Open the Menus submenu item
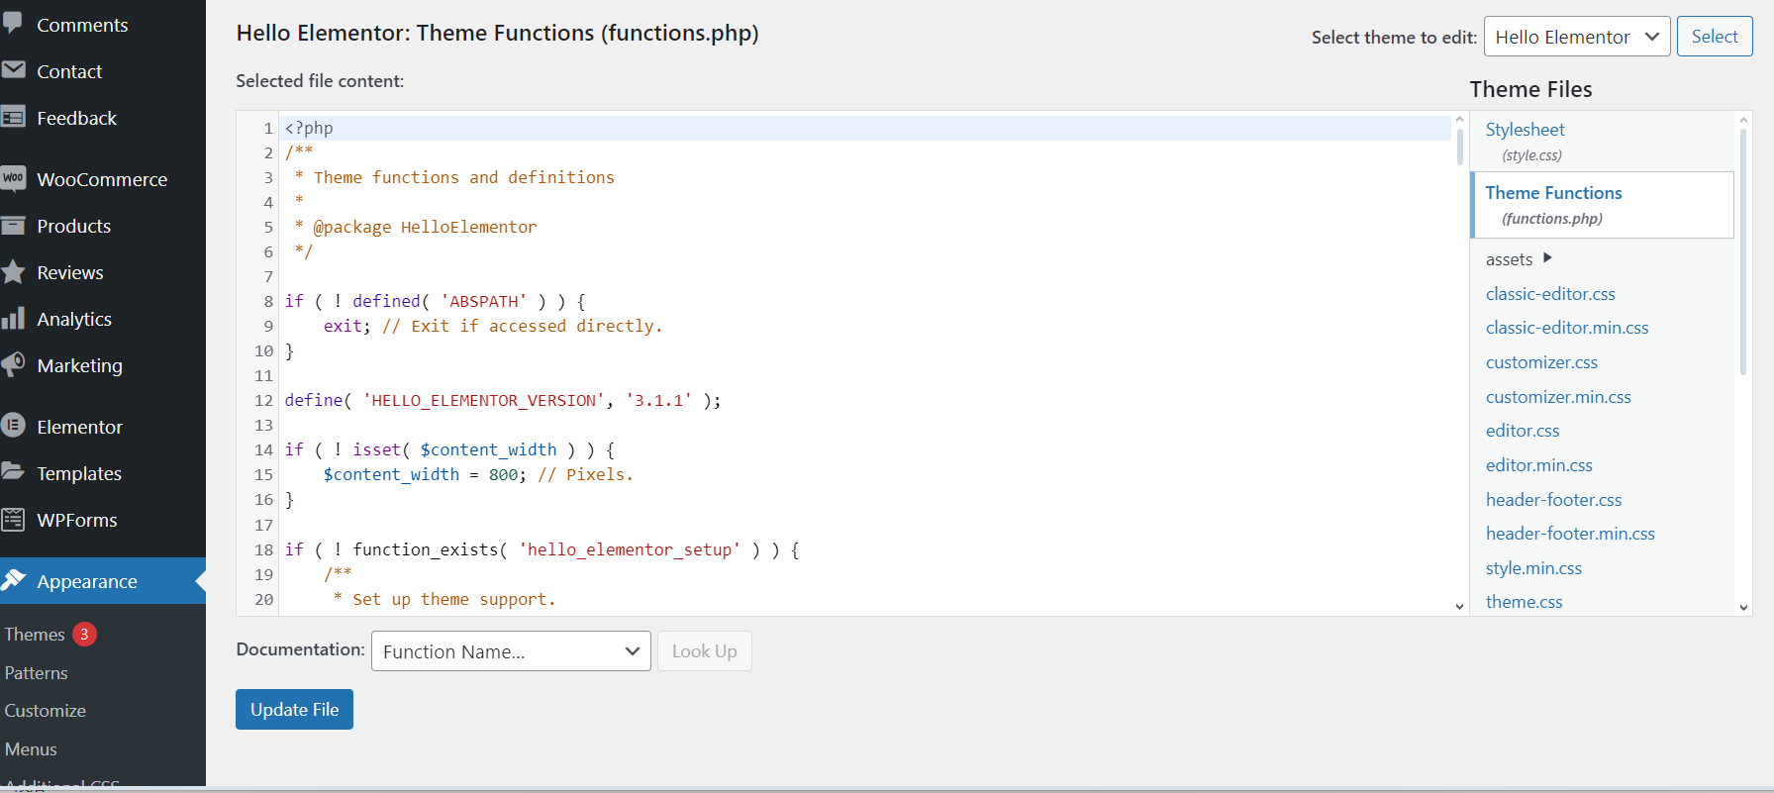Image resolution: width=1774 pixels, height=793 pixels. [x=31, y=749]
